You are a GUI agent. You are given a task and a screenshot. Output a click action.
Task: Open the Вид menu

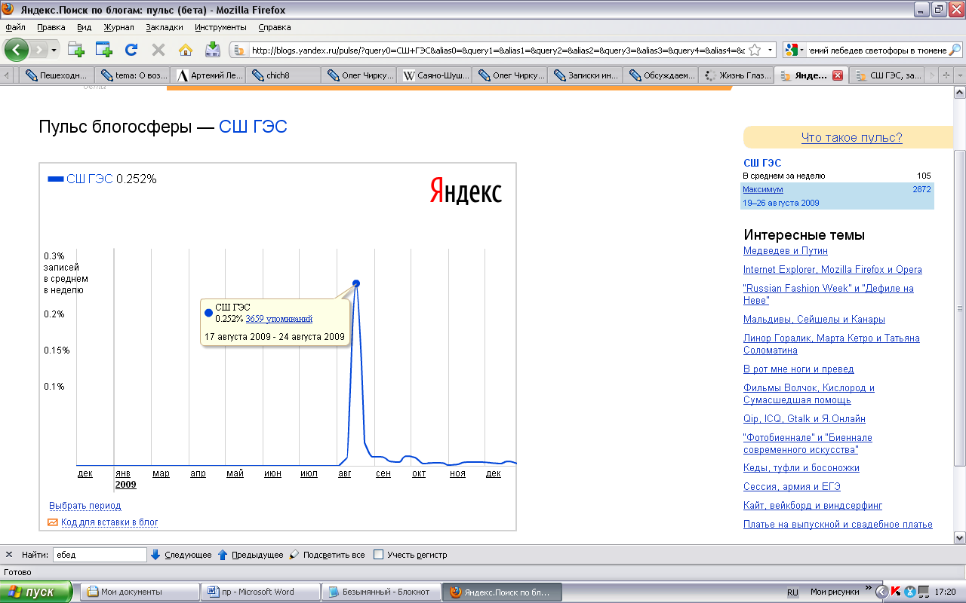pos(84,27)
